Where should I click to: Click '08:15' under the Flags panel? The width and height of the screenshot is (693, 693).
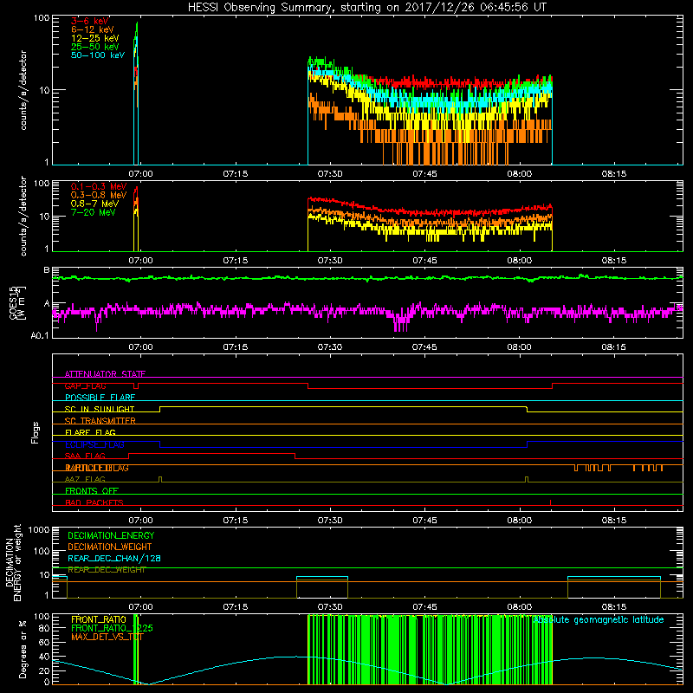tap(613, 521)
